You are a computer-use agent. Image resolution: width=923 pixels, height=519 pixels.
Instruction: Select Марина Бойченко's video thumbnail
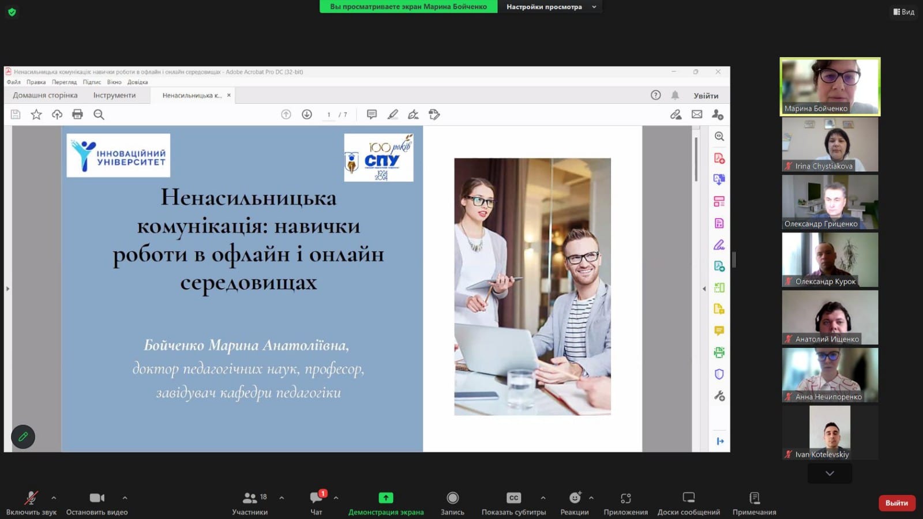point(830,86)
